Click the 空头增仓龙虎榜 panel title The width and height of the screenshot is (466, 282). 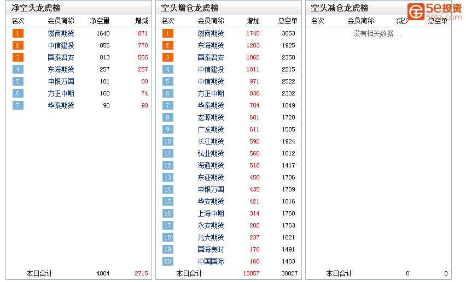point(190,8)
